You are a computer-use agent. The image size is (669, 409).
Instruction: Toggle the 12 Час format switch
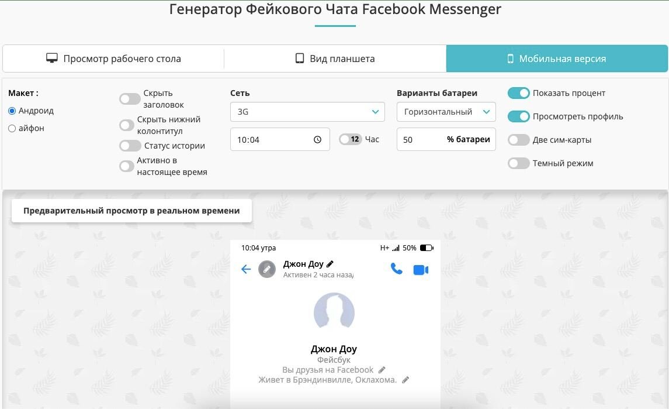(x=351, y=139)
